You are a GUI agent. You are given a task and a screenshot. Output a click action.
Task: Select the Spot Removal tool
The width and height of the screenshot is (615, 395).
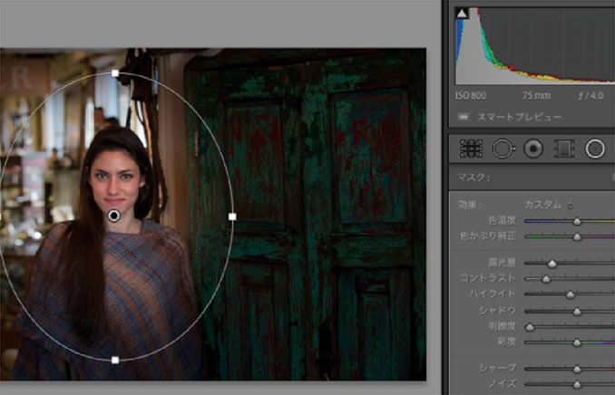point(502,149)
